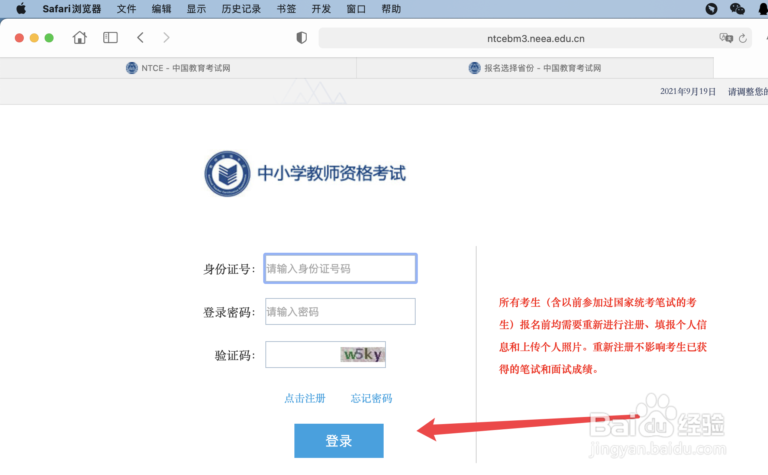Go back with the back arrow
Viewport: 768px width, 475px height.
140,38
